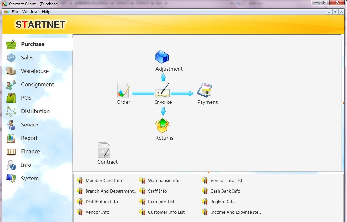
Task: Open the Region Data text link
Action: [222, 202]
